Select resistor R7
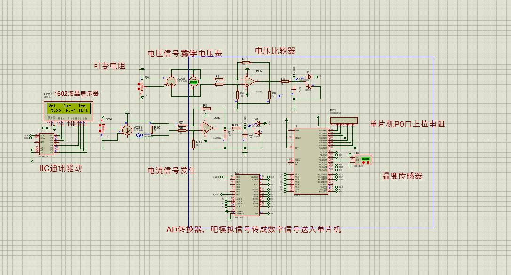The width and height of the screenshot is (511, 275). click(x=183, y=126)
